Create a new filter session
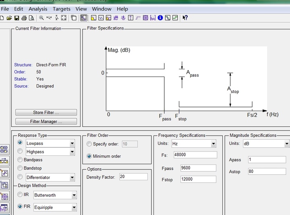Image resolution: width=290 pixels, height=215 pixels. click(2, 18)
